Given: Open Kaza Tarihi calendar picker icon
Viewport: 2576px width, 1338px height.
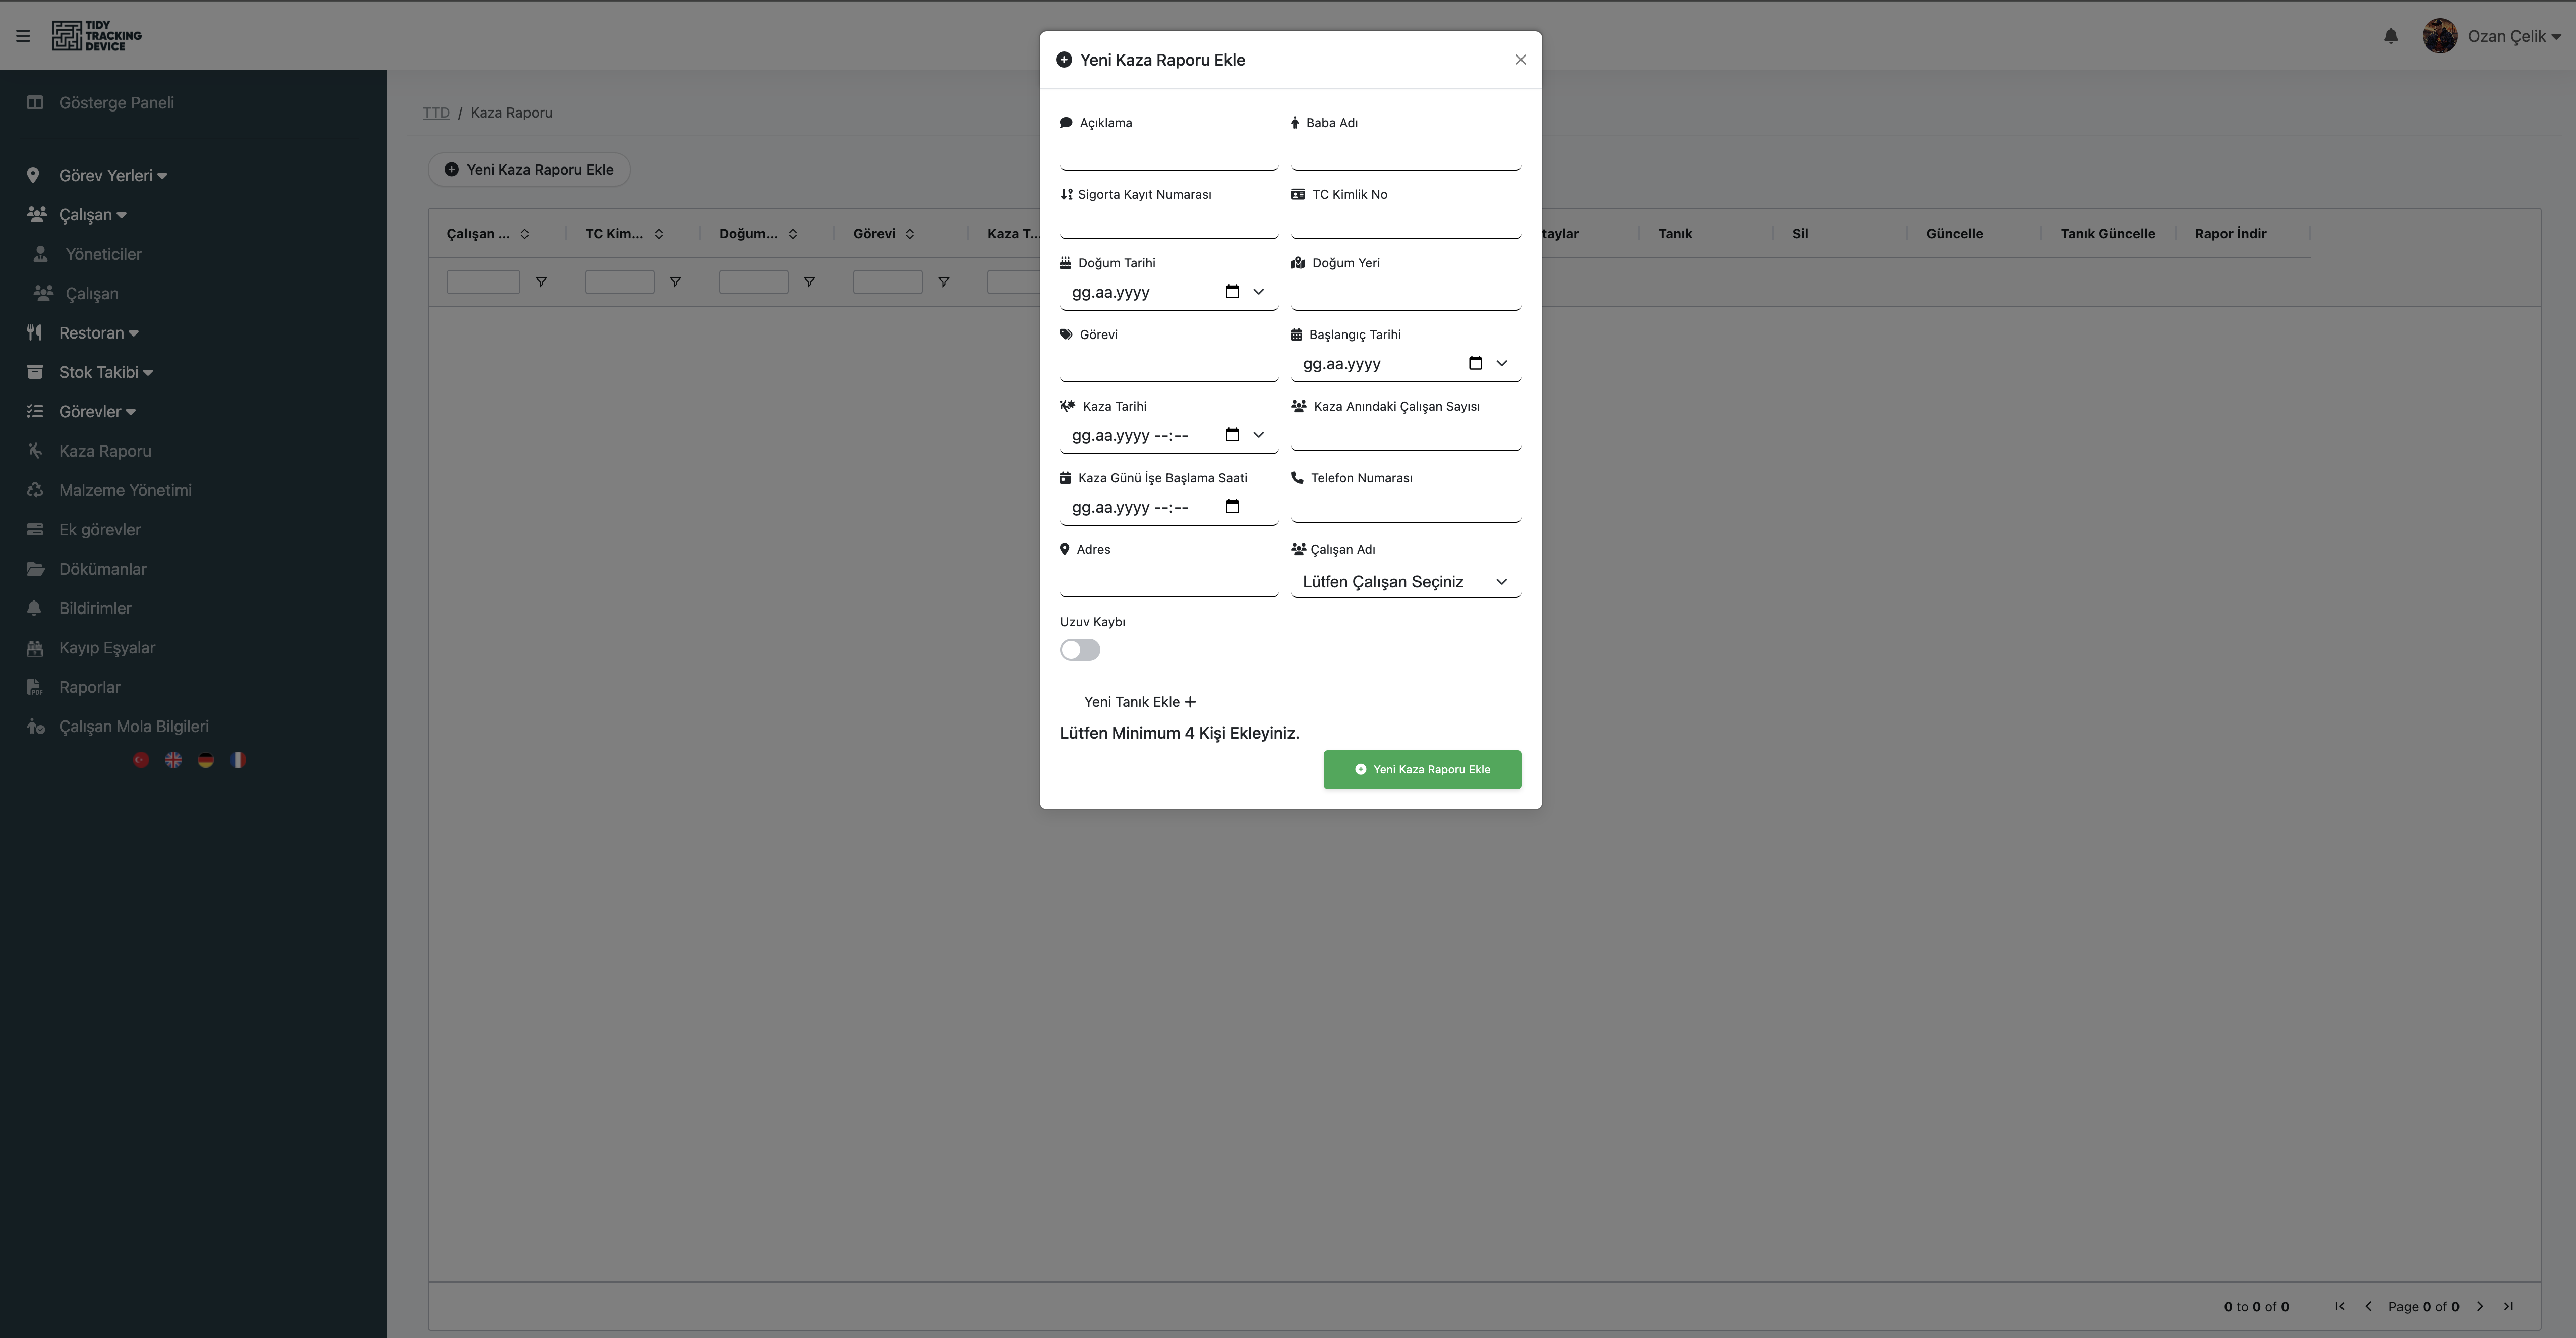Looking at the screenshot, I should [x=1232, y=435].
